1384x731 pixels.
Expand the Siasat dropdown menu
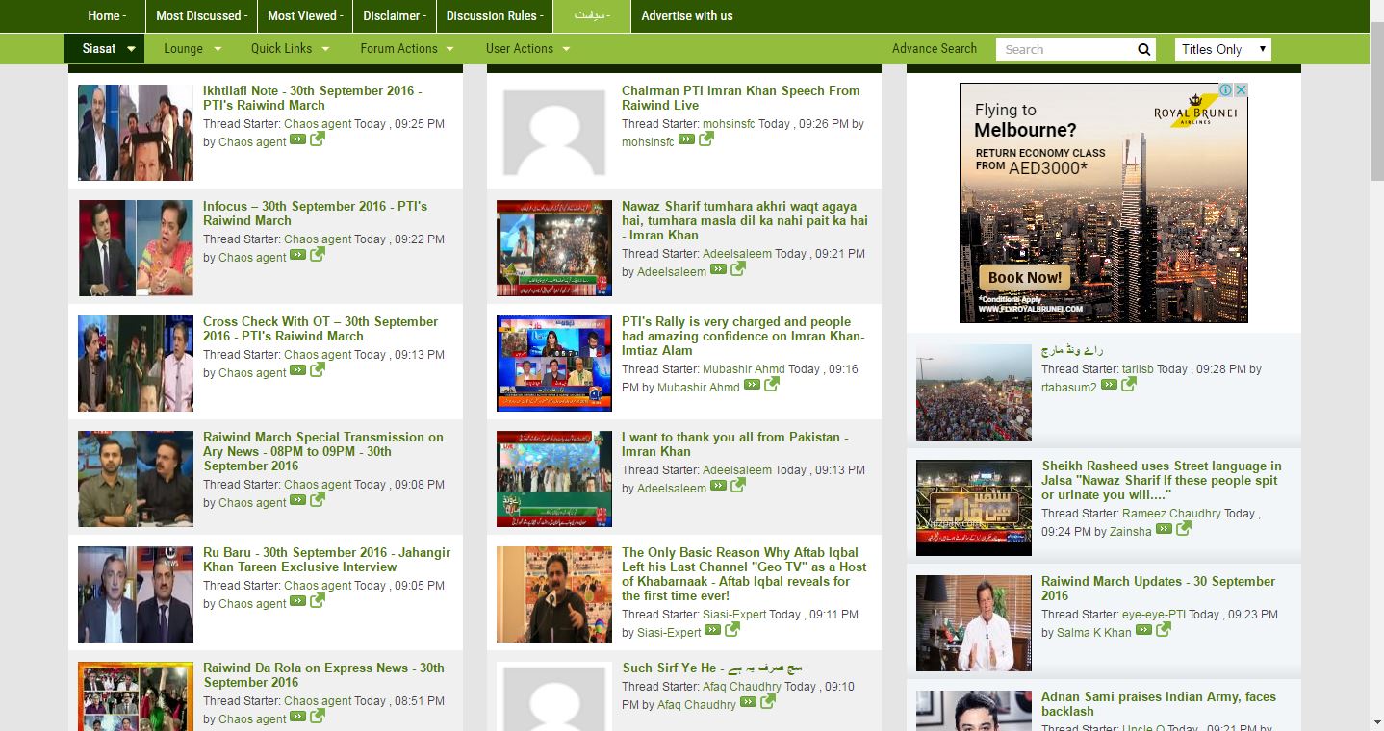click(104, 48)
